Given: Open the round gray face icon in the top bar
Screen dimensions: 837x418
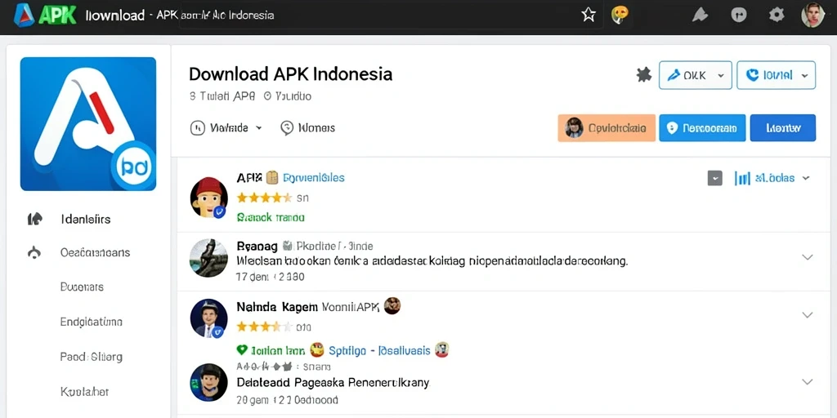Looking at the screenshot, I should coord(738,15).
